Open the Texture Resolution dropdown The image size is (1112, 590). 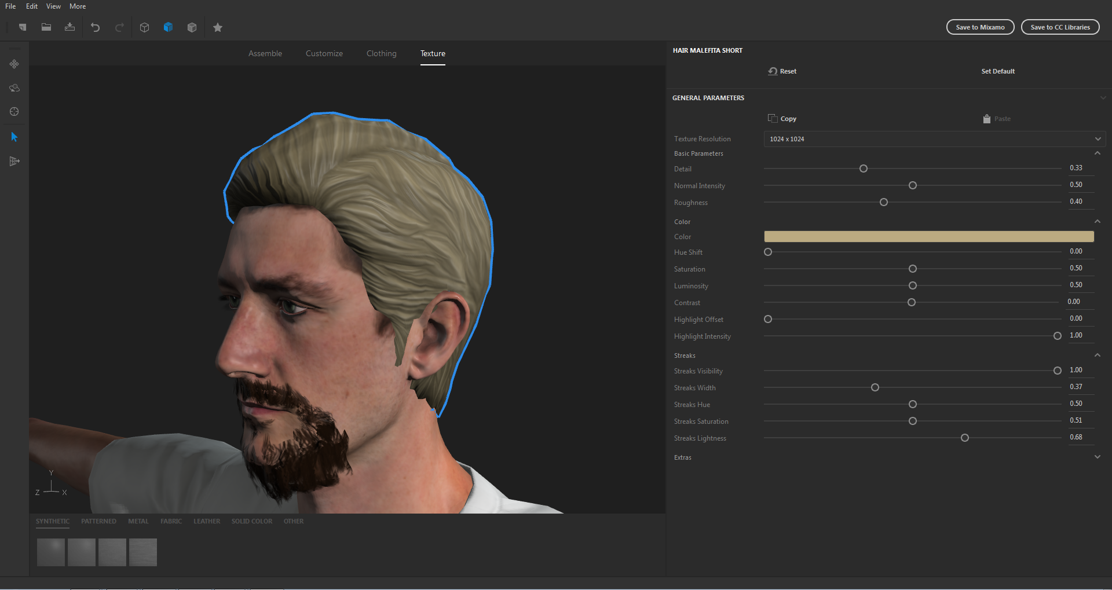tap(934, 139)
